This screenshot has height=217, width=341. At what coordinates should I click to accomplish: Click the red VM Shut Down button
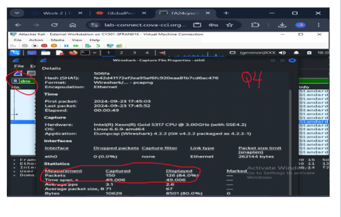tap(44, 46)
